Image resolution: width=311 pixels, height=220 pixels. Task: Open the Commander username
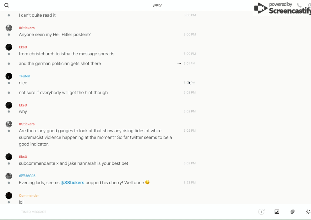pyautogui.click(x=29, y=195)
